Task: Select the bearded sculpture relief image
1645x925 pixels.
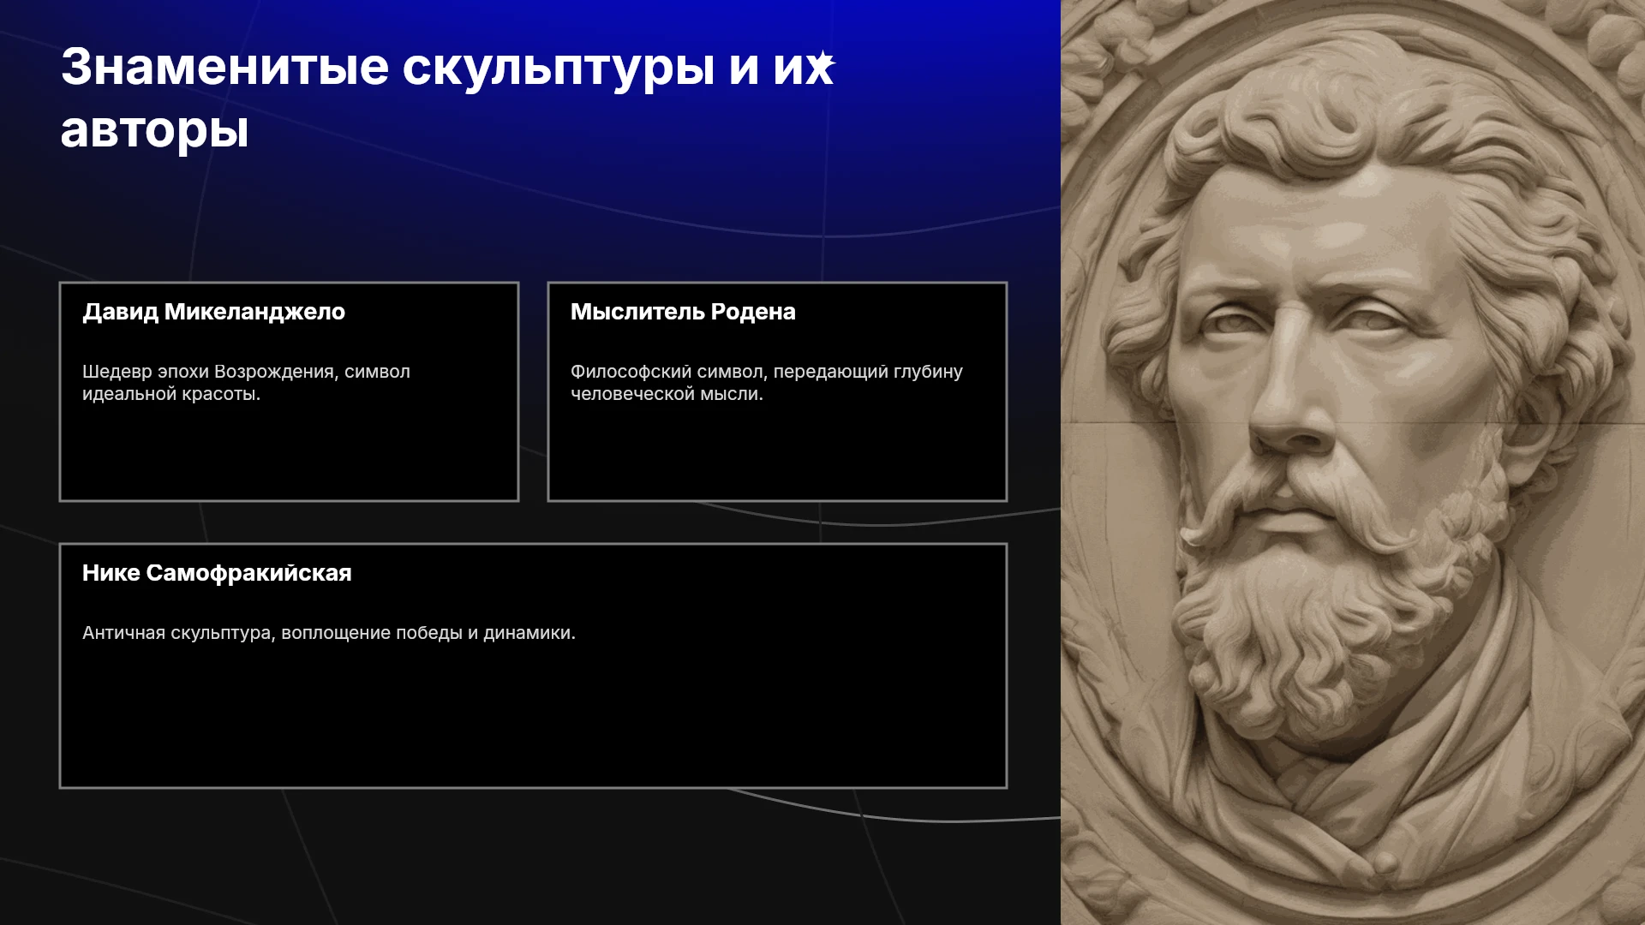Action: [1353, 462]
